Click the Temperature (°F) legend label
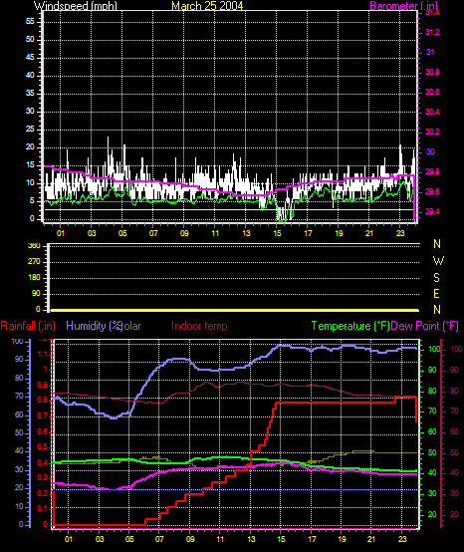The image size is (464, 552). point(350,326)
